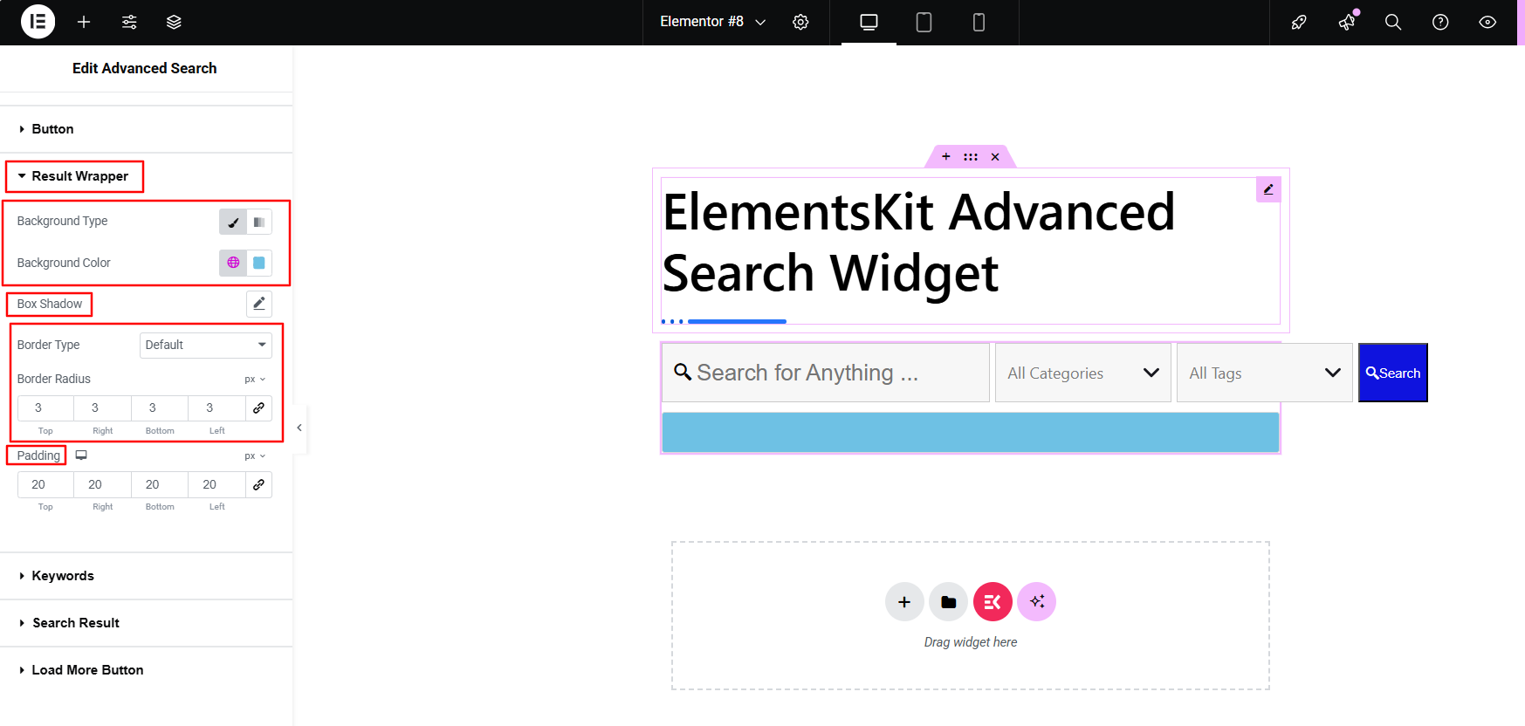Click the Drag widget here text
Image resolution: width=1525 pixels, height=726 pixels.
[971, 642]
